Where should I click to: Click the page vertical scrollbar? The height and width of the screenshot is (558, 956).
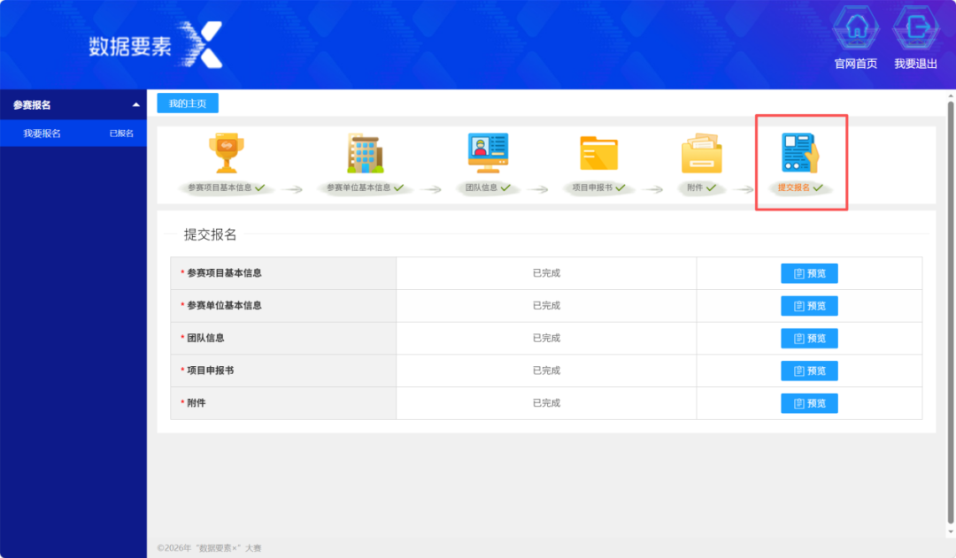point(951,312)
